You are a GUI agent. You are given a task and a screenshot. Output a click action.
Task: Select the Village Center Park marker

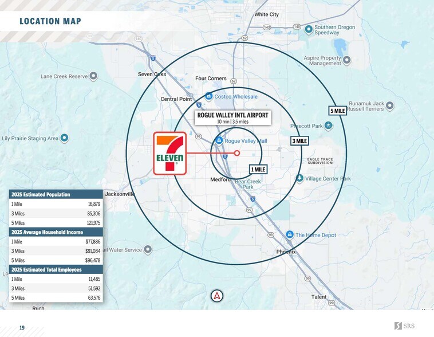[x=299, y=179]
